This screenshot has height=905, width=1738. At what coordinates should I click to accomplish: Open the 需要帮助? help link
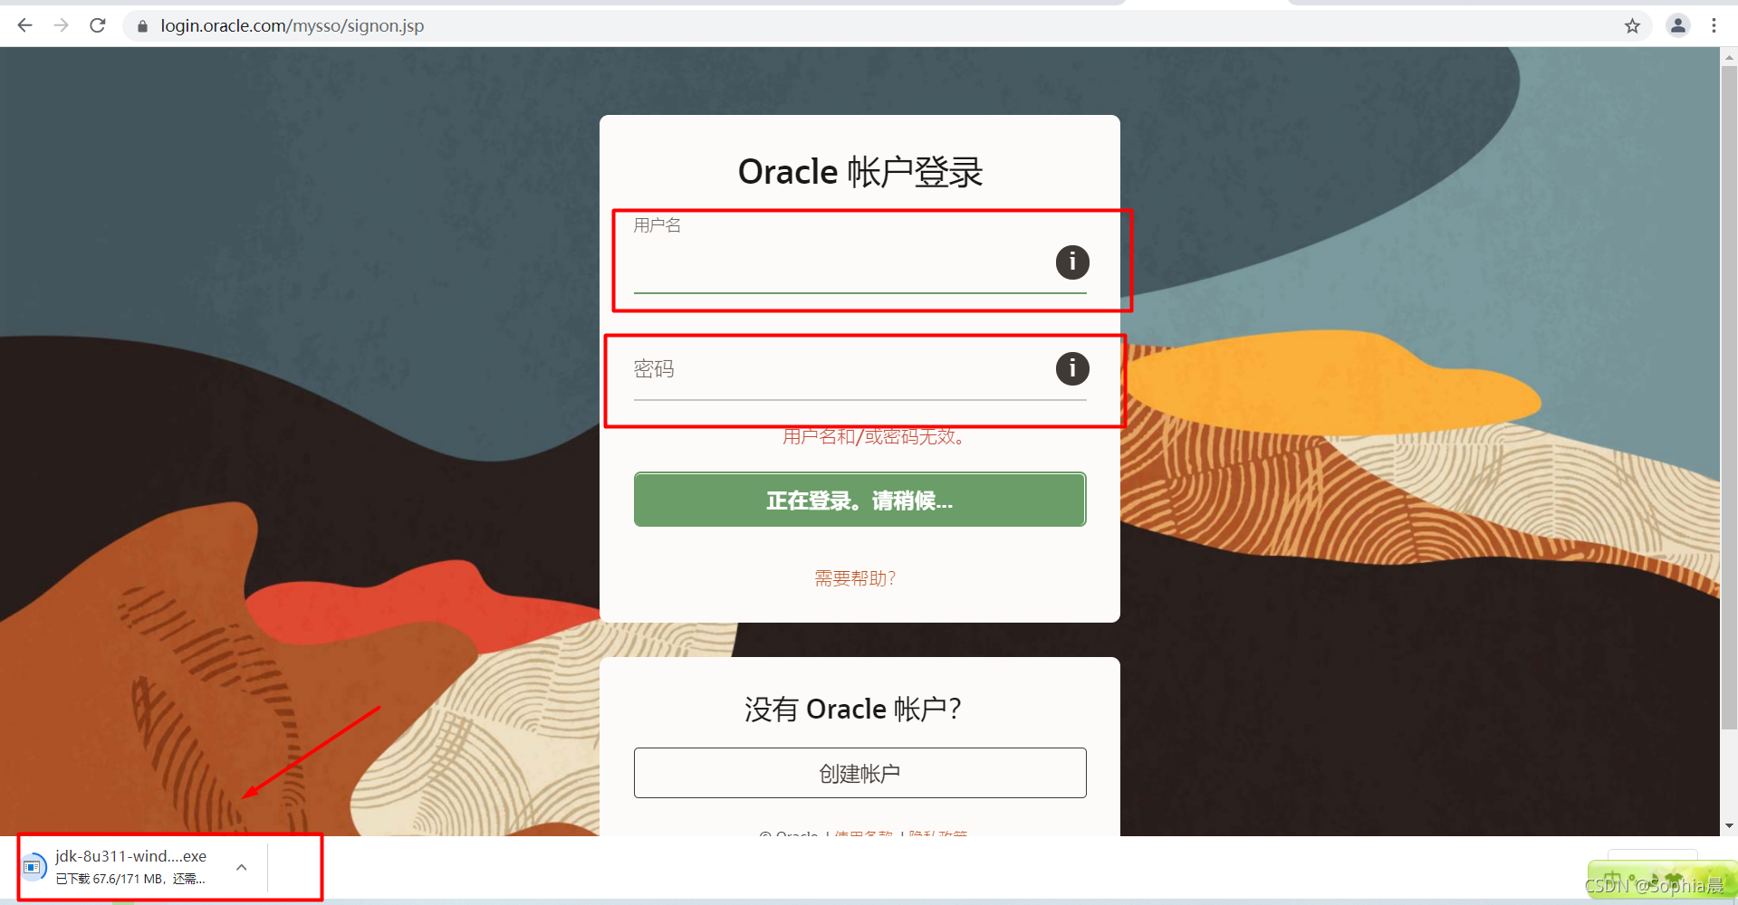coord(855,578)
